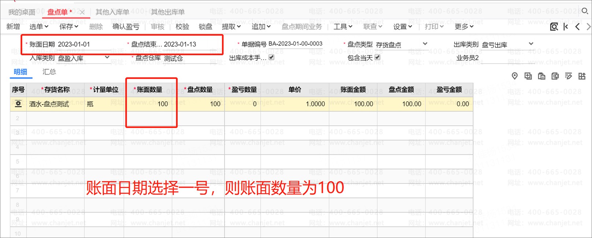Open the 工具 dropdown
The image size is (592, 238).
[x=343, y=26]
